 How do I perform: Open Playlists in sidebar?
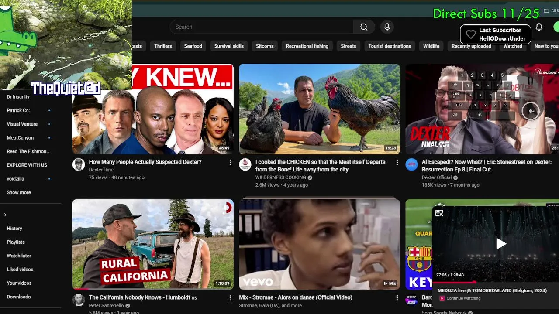click(16, 242)
